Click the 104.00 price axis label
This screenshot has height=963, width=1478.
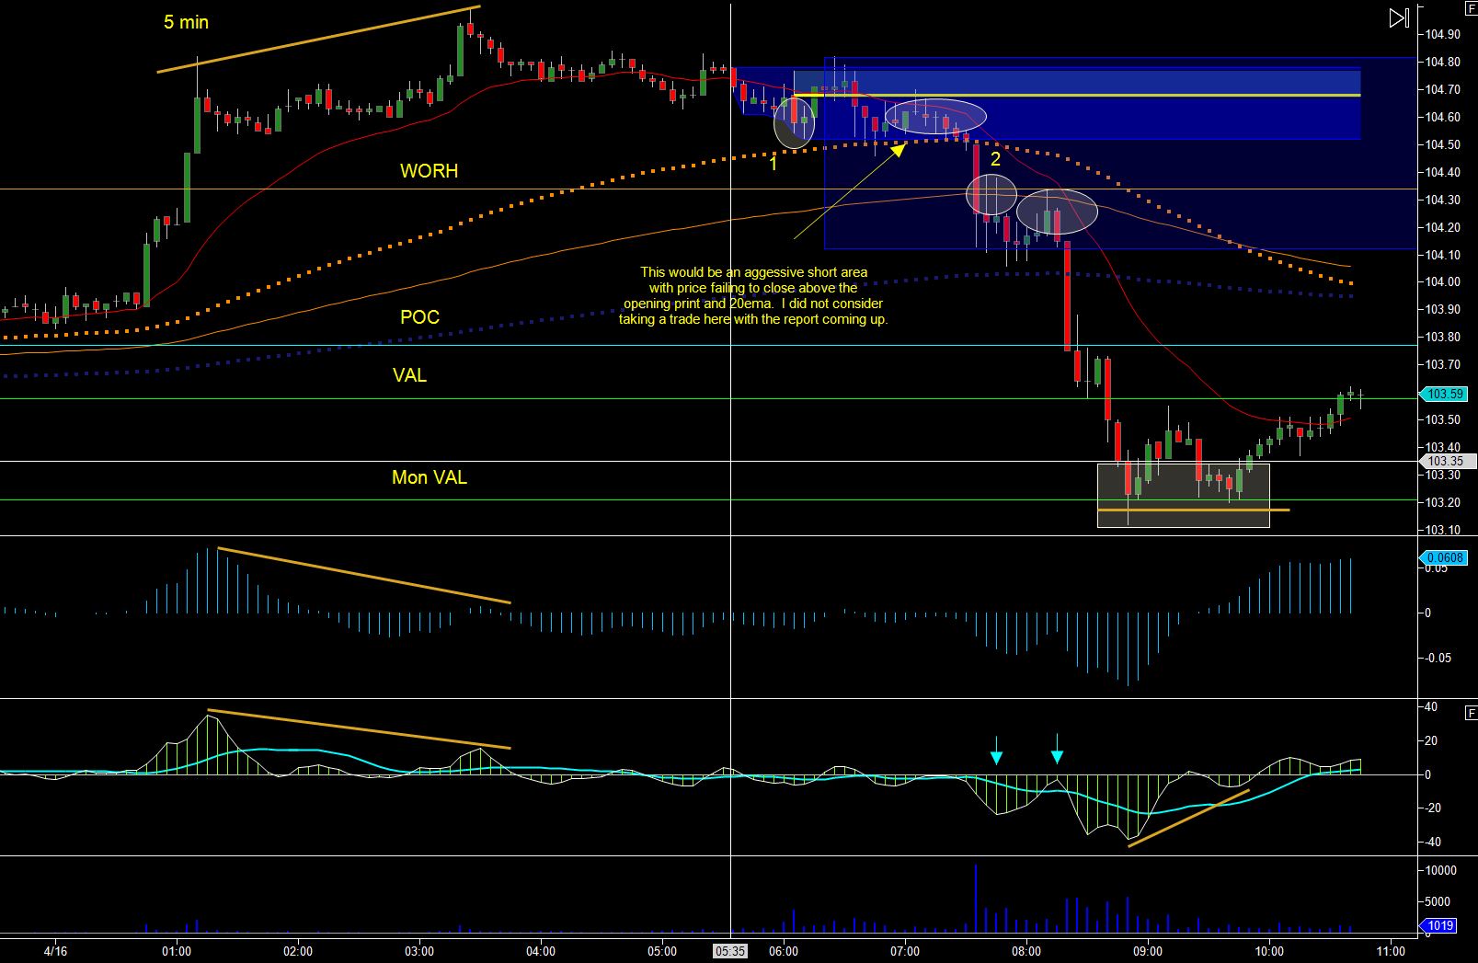click(1443, 282)
